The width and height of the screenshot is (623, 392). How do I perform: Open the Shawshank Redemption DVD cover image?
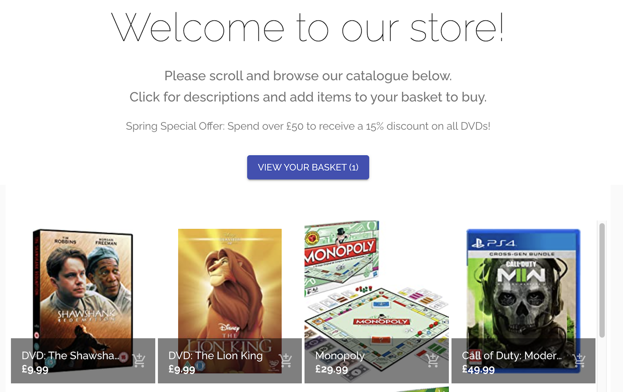[83, 282]
